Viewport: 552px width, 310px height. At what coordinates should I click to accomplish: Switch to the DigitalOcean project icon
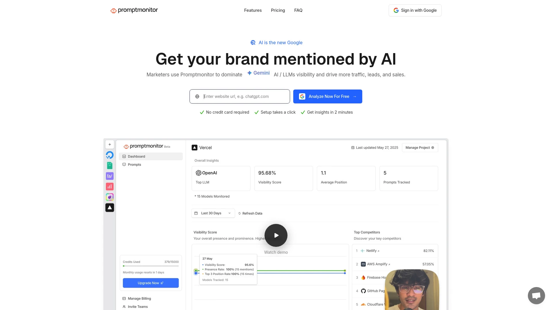pyautogui.click(x=110, y=155)
